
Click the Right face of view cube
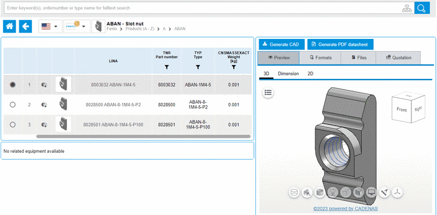pos(418,109)
